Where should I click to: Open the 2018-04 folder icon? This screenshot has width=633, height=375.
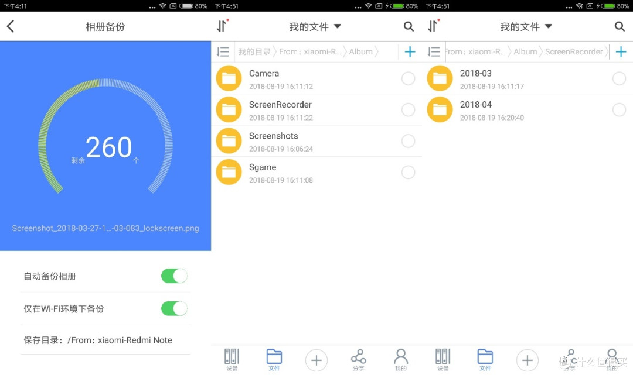click(x=440, y=109)
